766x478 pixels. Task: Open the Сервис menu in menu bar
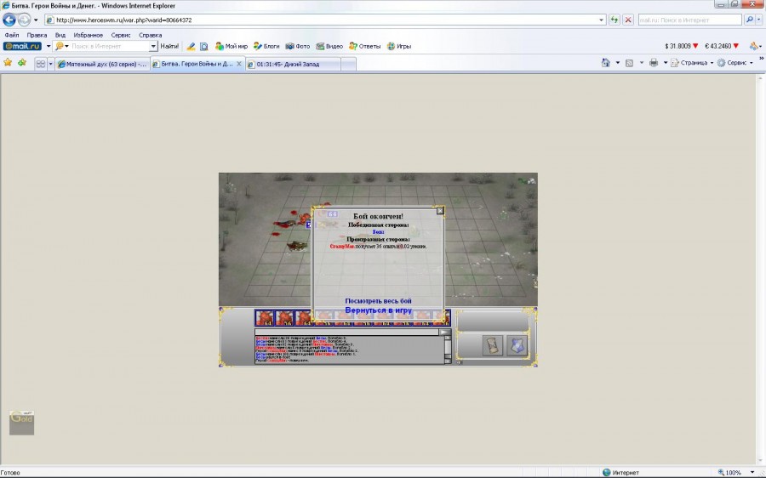point(120,35)
